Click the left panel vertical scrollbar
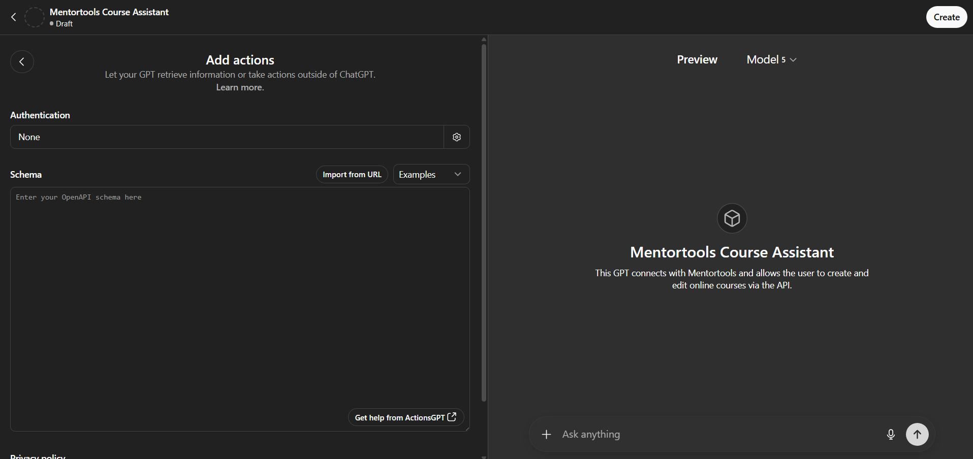The height and width of the screenshot is (459, 973). coord(484,222)
